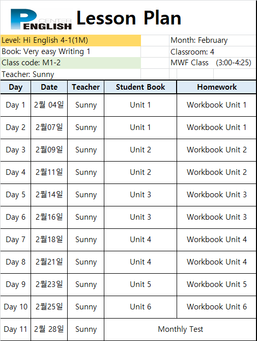Click the P English Center logo

pyautogui.click(x=41, y=19)
